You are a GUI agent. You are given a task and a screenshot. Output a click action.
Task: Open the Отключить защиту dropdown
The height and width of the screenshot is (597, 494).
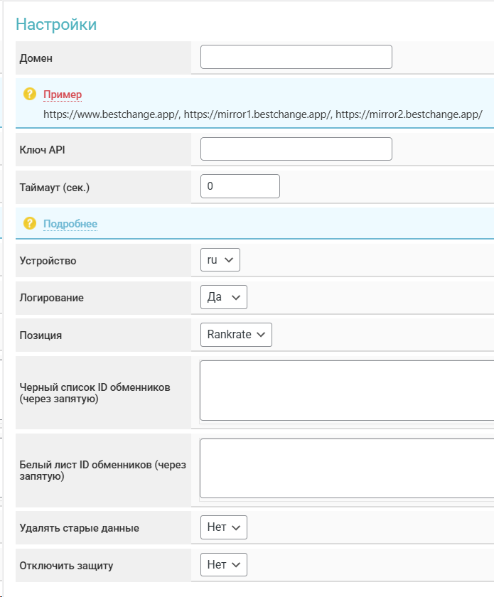[x=223, y=564]
